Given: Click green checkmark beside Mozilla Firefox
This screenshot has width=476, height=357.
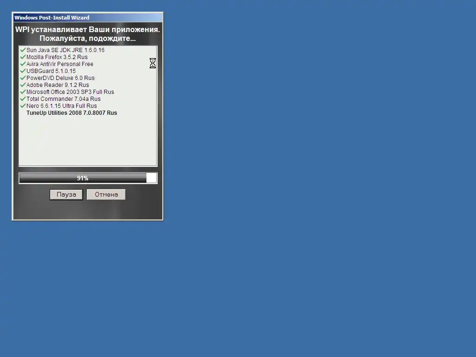Looking at the screenshot, I should (x=23, y=56).
